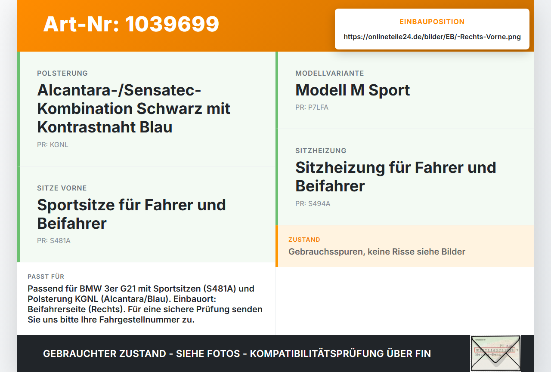Viewport: 551px width, 372px height.
Task: Click the SITZHEIZUNG label
Action: point(321,151)
